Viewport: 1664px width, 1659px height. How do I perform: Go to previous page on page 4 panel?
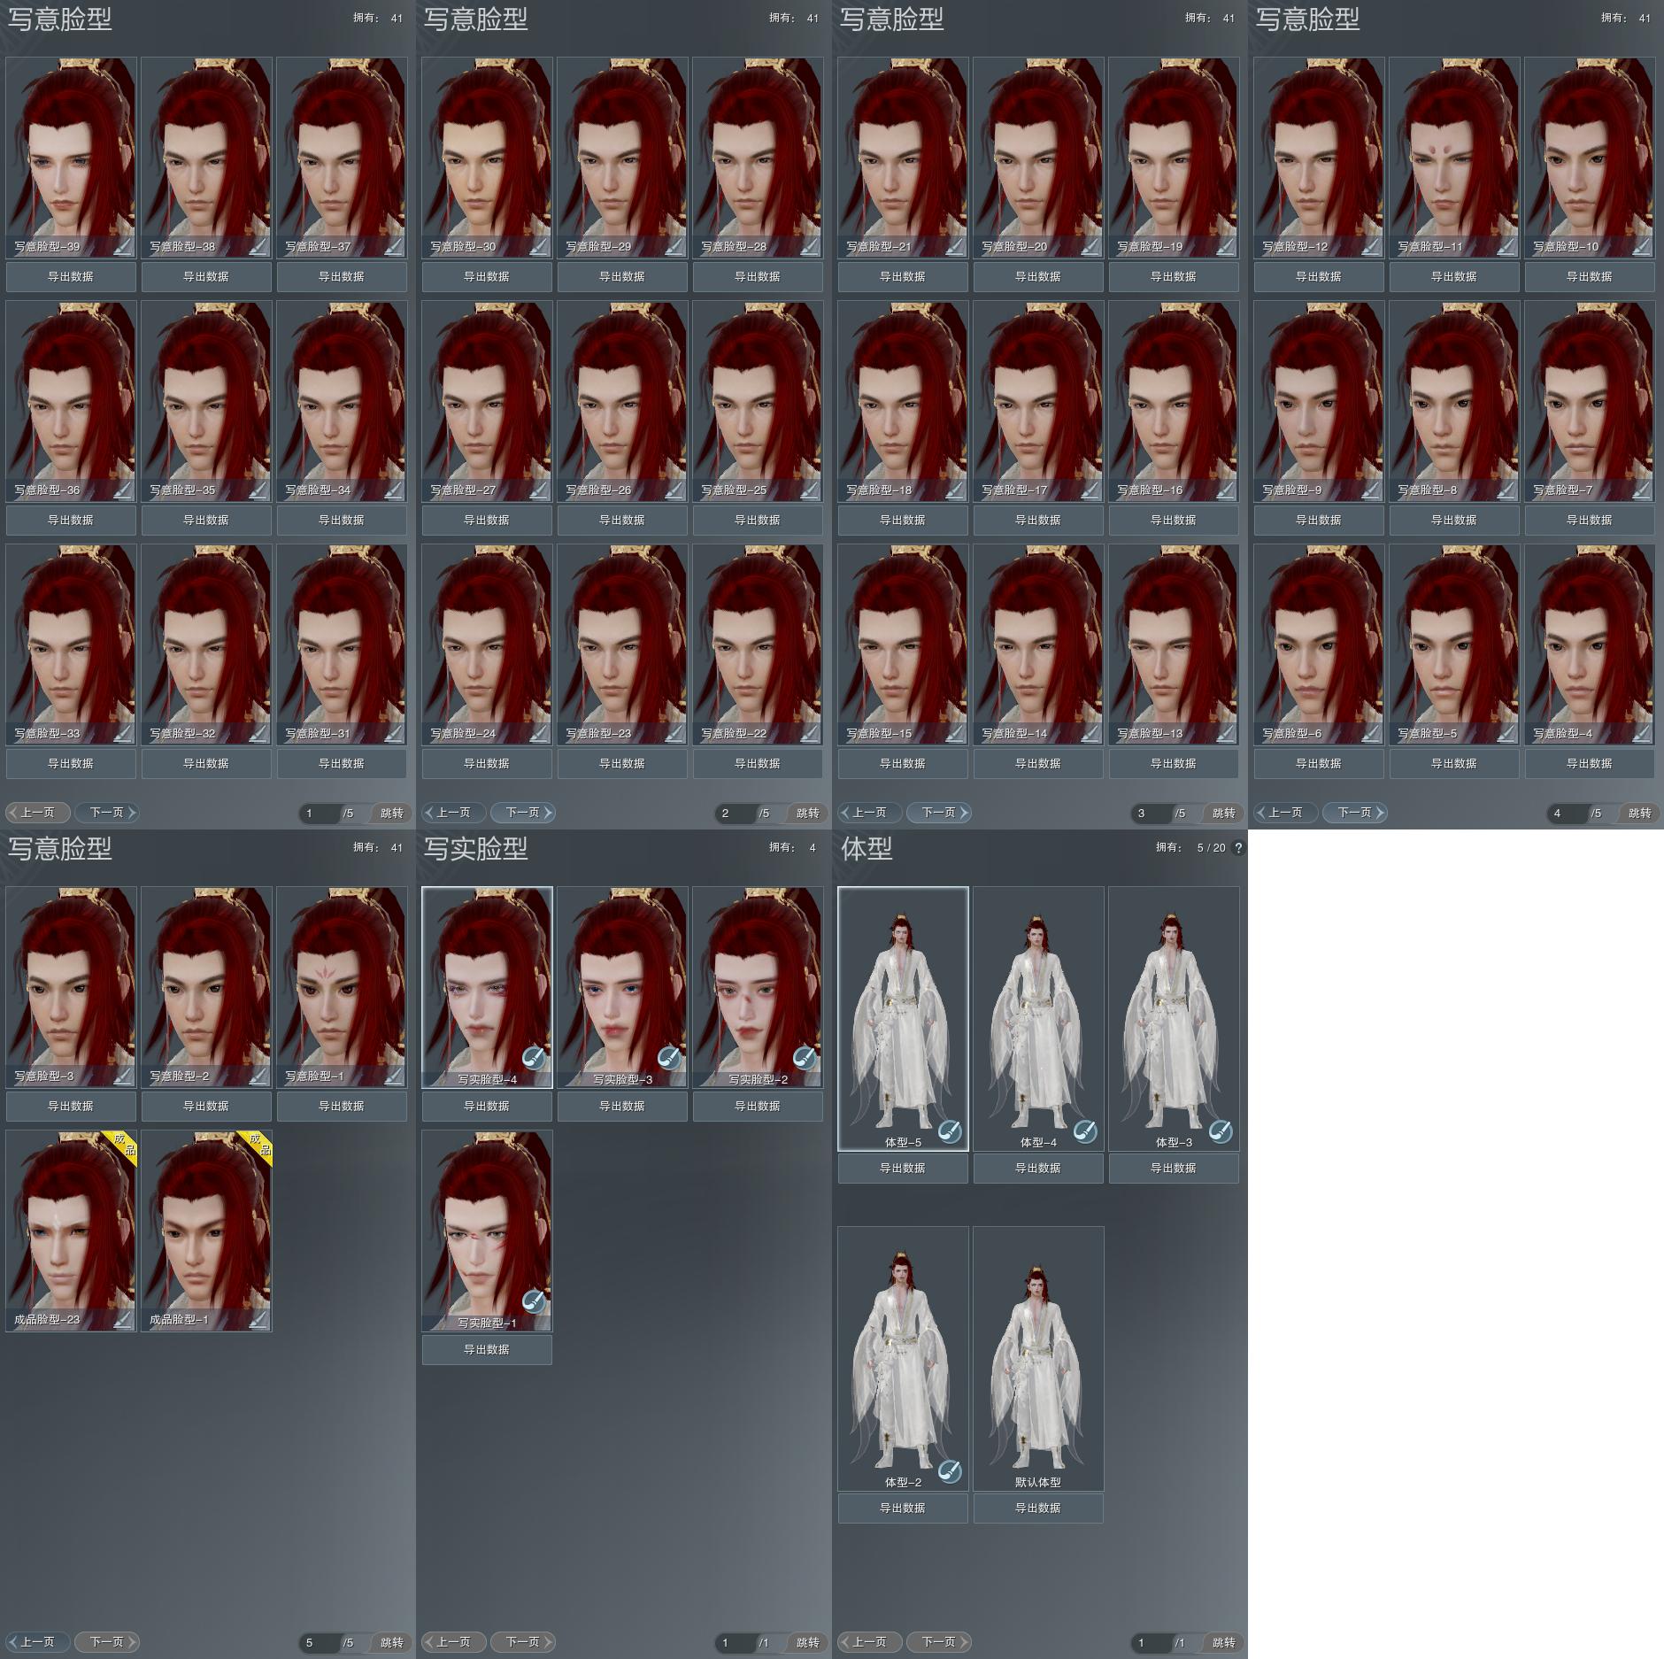click(1285, 813)
